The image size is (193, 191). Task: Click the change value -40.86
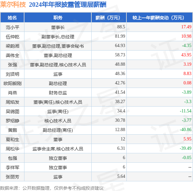[x=186, y=129]
